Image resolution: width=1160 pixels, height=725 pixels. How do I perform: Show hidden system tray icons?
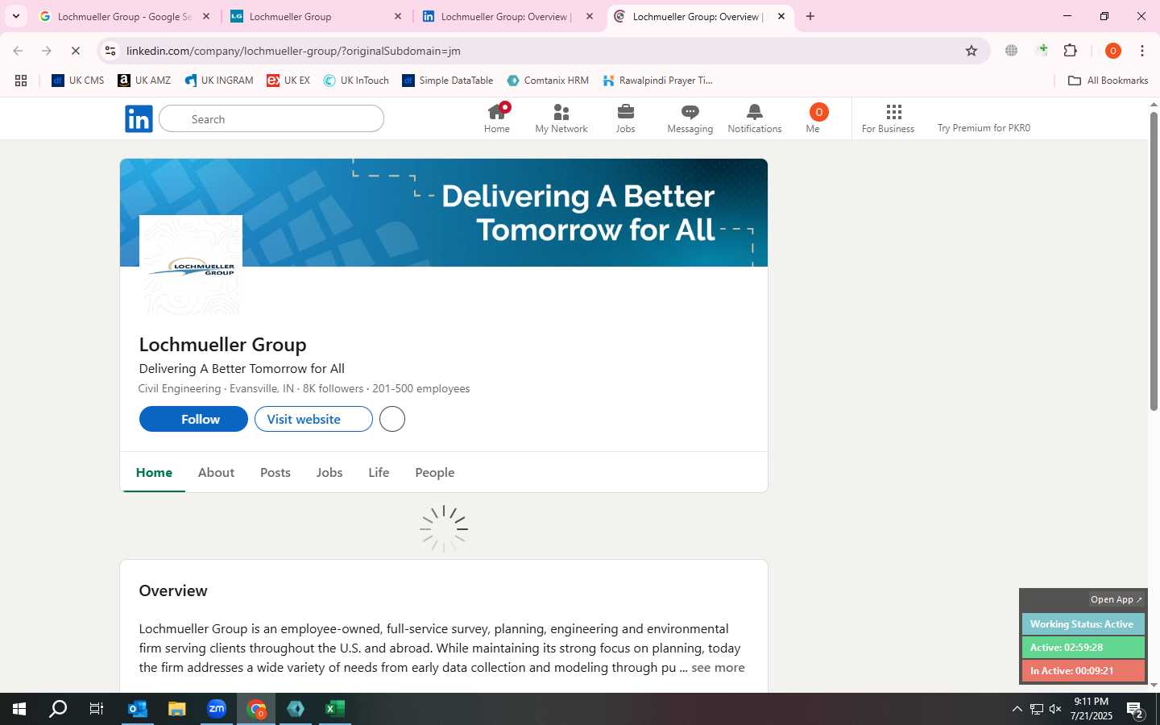[1017, 709]
